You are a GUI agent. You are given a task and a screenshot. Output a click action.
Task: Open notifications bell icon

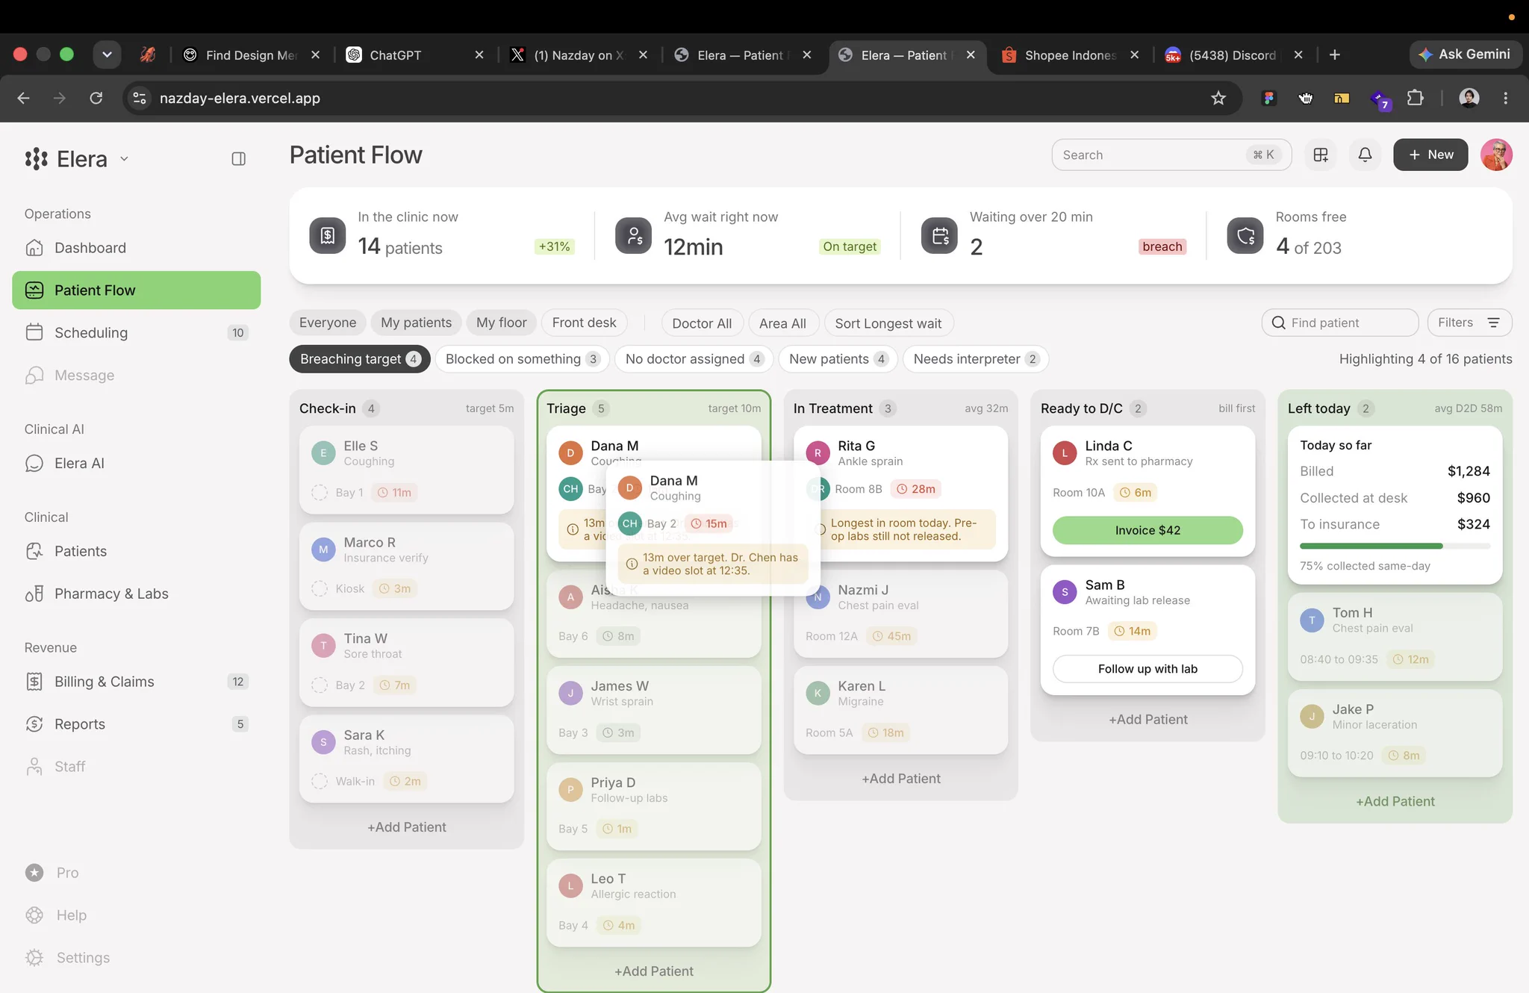tap(1365, 155)
